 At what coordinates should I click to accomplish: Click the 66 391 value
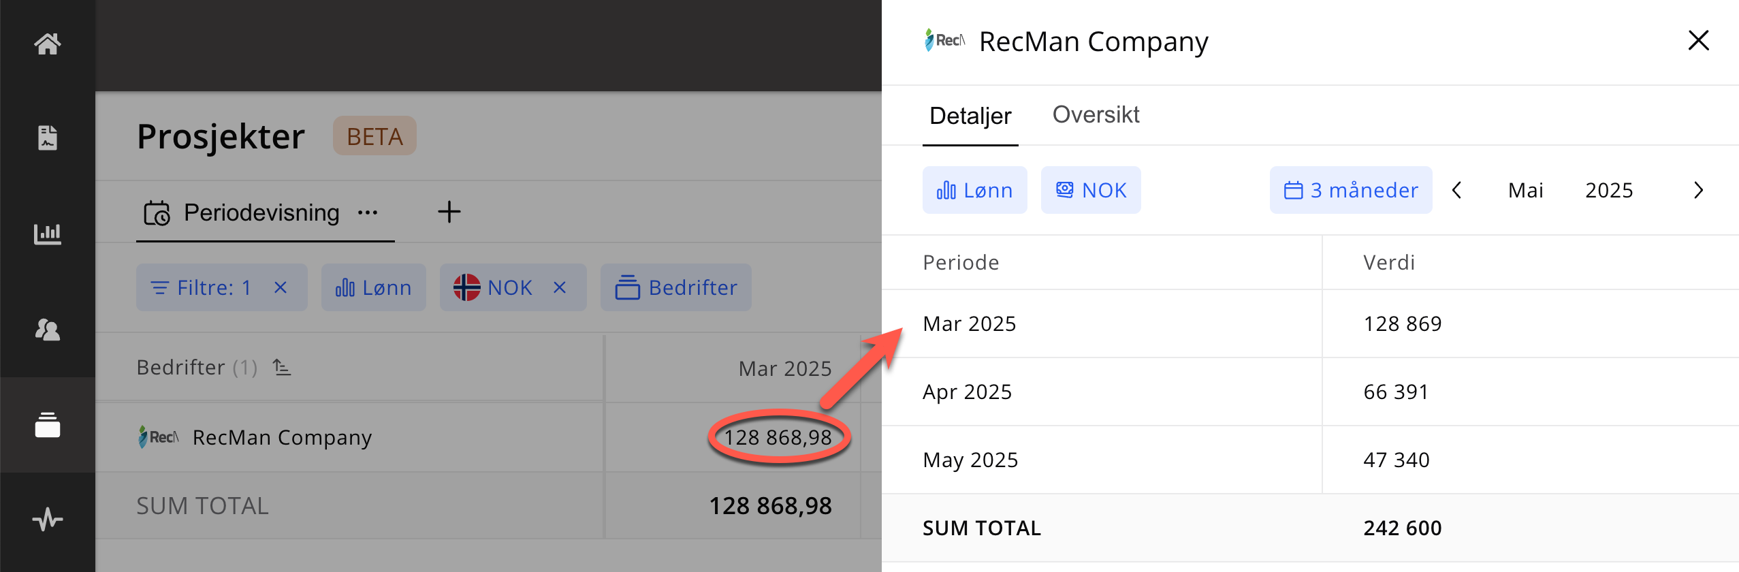(x=1396, y=392)
